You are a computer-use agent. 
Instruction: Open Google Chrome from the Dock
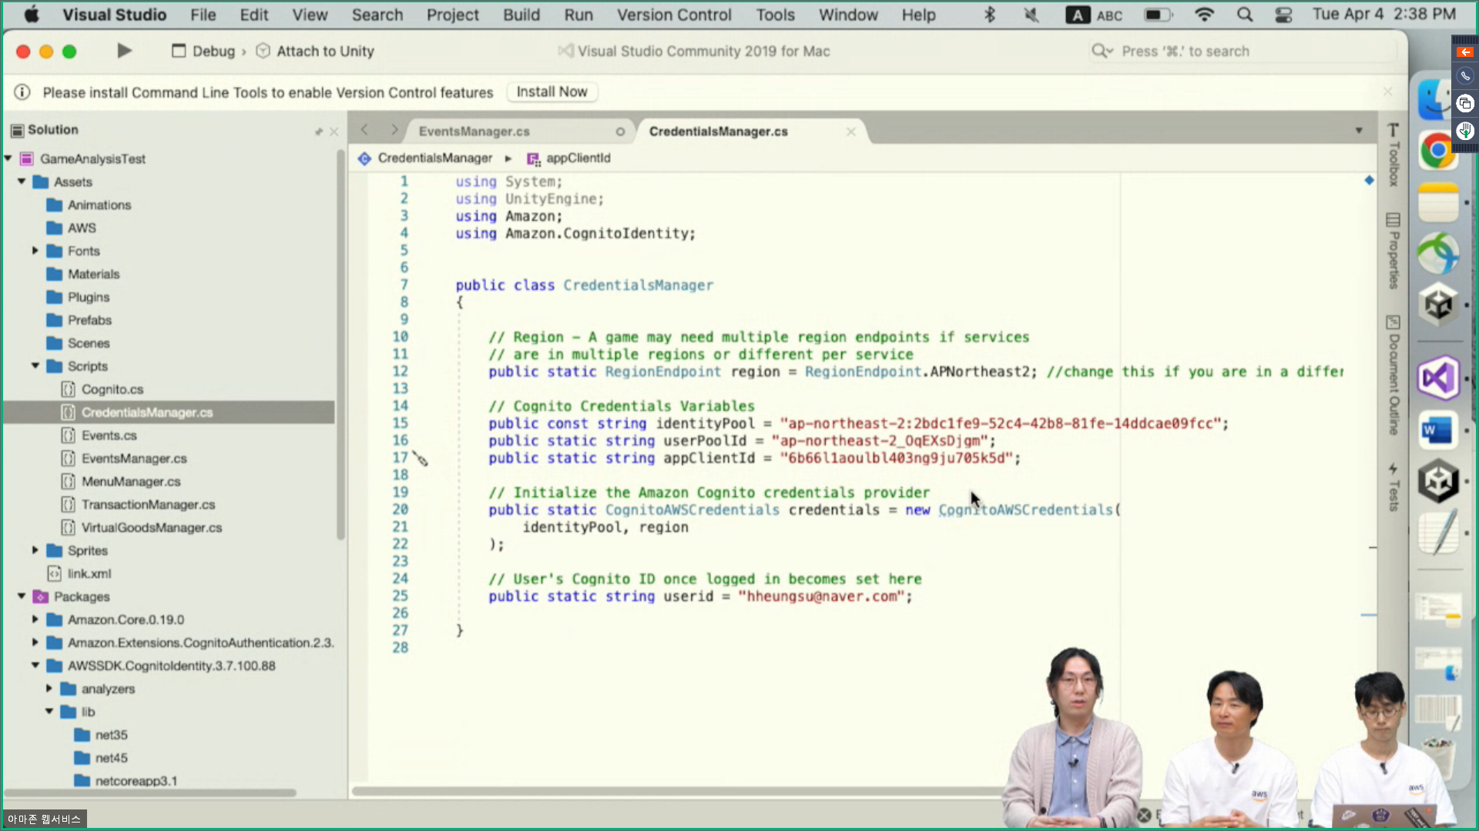tap(1437, 151)
